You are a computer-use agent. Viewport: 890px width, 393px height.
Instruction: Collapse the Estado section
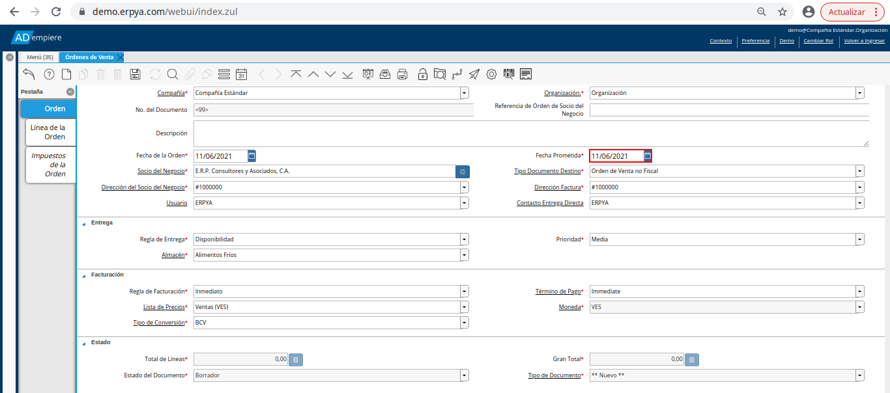[x=83, y=343]
